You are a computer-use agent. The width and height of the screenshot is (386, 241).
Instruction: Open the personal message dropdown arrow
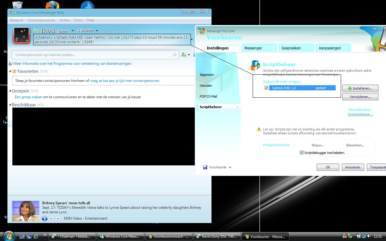pos(192,39)
